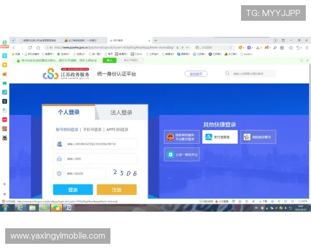Open the orange shield security icon
The height and width of the screenshot is (249, 311).
240,48
